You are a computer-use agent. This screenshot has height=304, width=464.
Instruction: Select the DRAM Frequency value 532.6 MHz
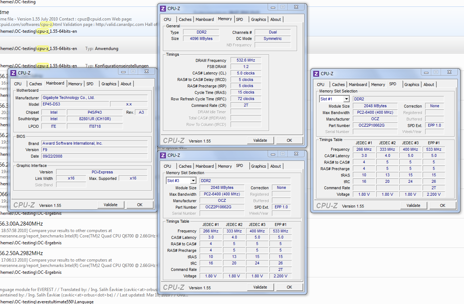246,60
